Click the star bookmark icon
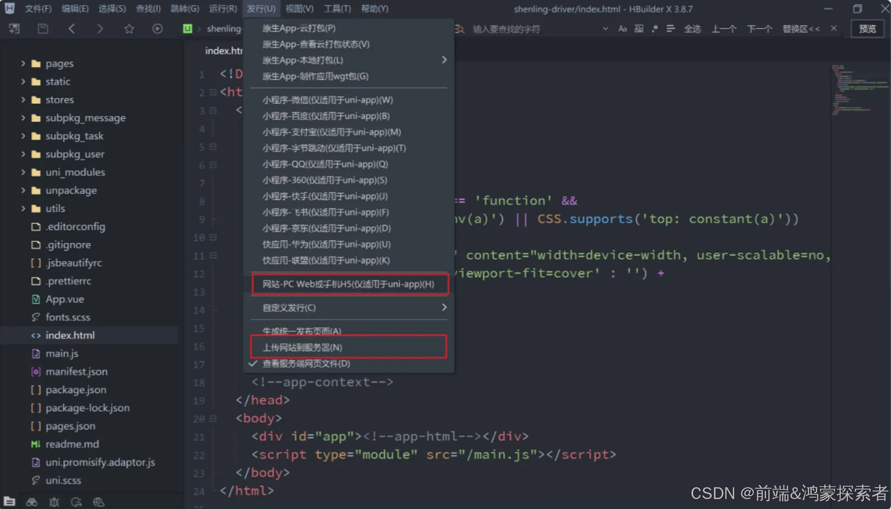The width and height of the screenshot is (891, 509). 129,29
